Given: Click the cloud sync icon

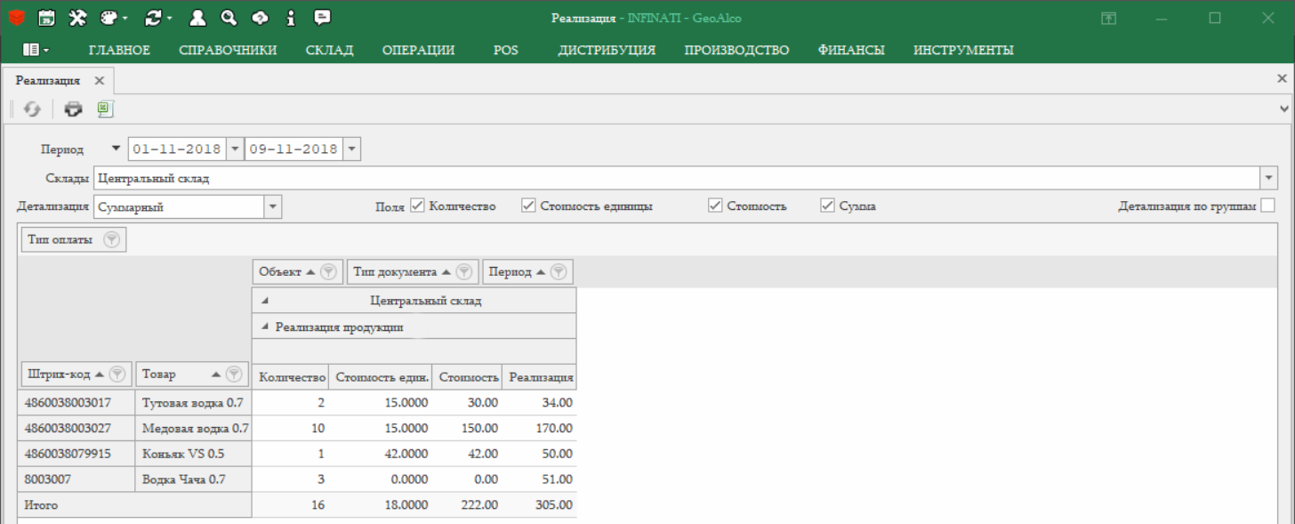Looking at the screenshot, I should click(x=260, y=18).
